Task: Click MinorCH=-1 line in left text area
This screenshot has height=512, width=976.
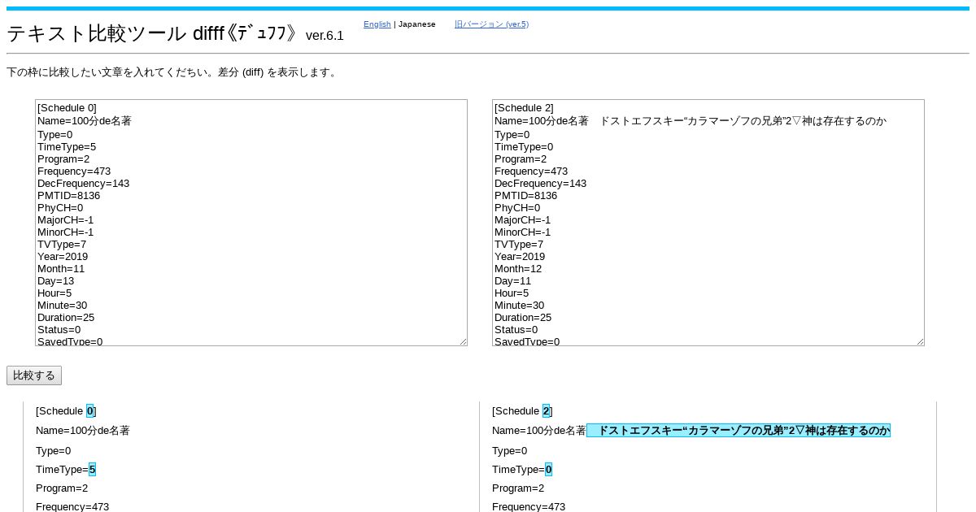Action: (x=65, y=232)
